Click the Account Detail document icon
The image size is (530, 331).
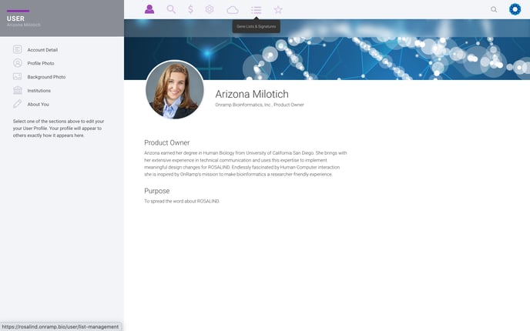[x=17, y=49]
